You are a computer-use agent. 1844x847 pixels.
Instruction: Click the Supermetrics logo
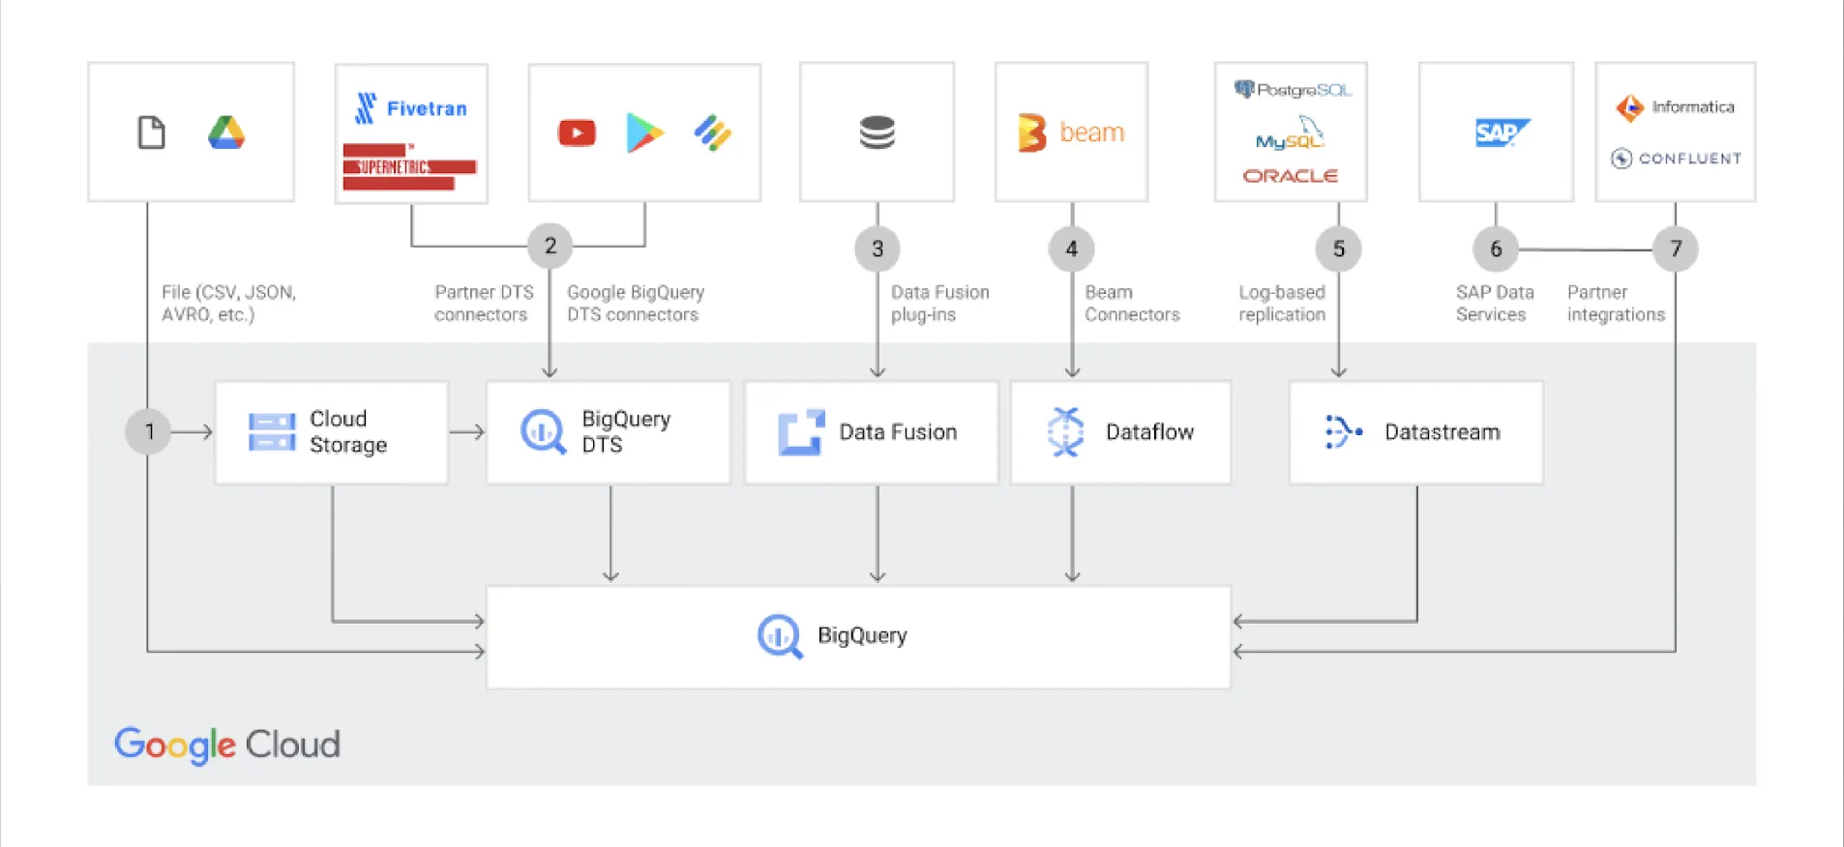tap(409, 166)
